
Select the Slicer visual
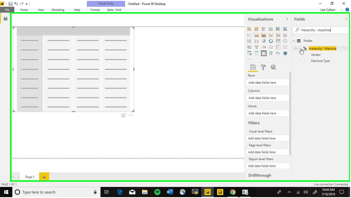(x=249, y=53)
